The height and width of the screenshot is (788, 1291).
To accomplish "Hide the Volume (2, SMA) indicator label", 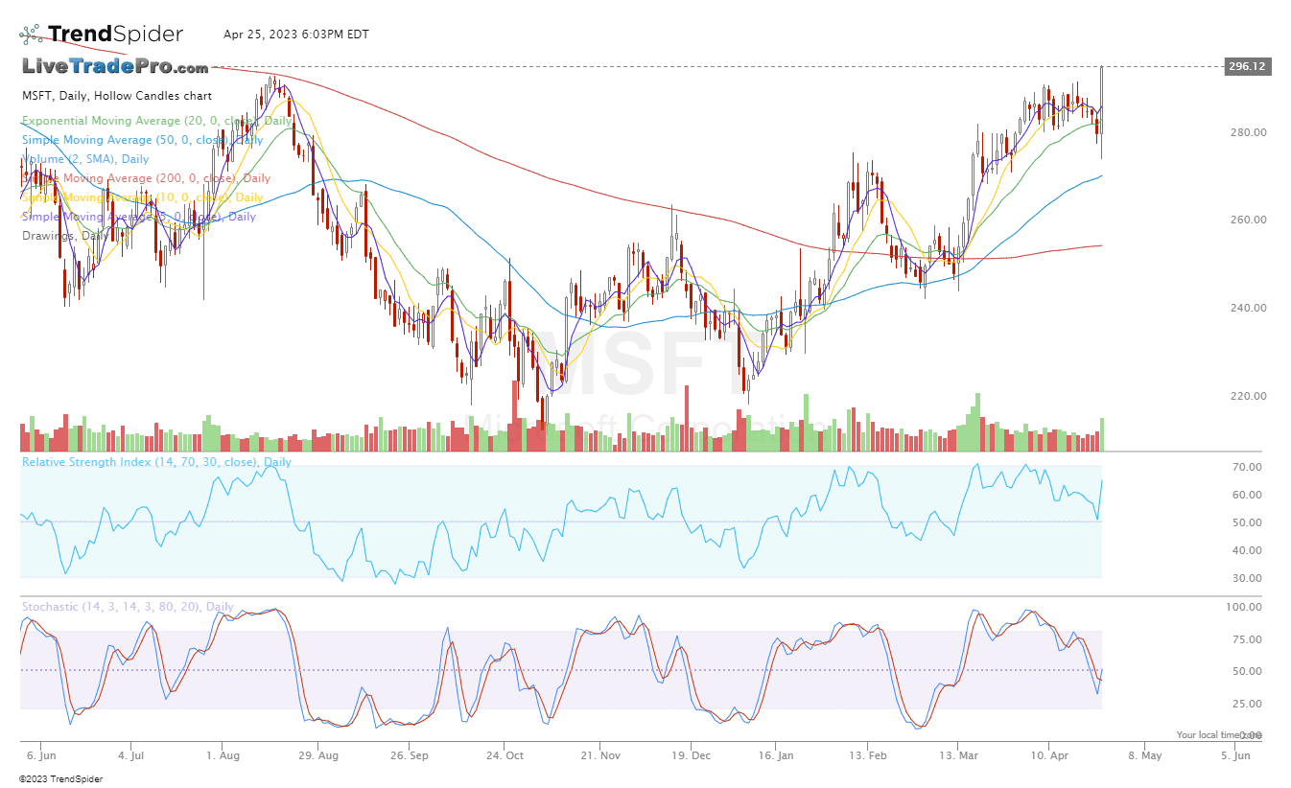I will click(86, 159).
